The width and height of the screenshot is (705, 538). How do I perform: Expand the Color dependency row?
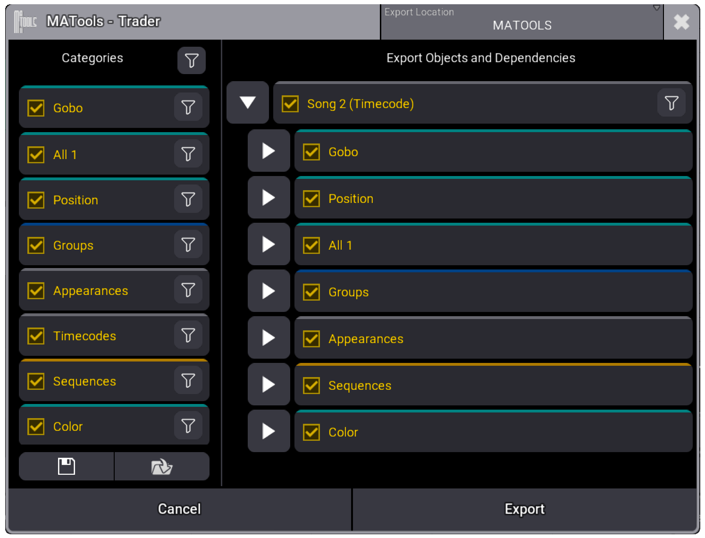[269, 431]
